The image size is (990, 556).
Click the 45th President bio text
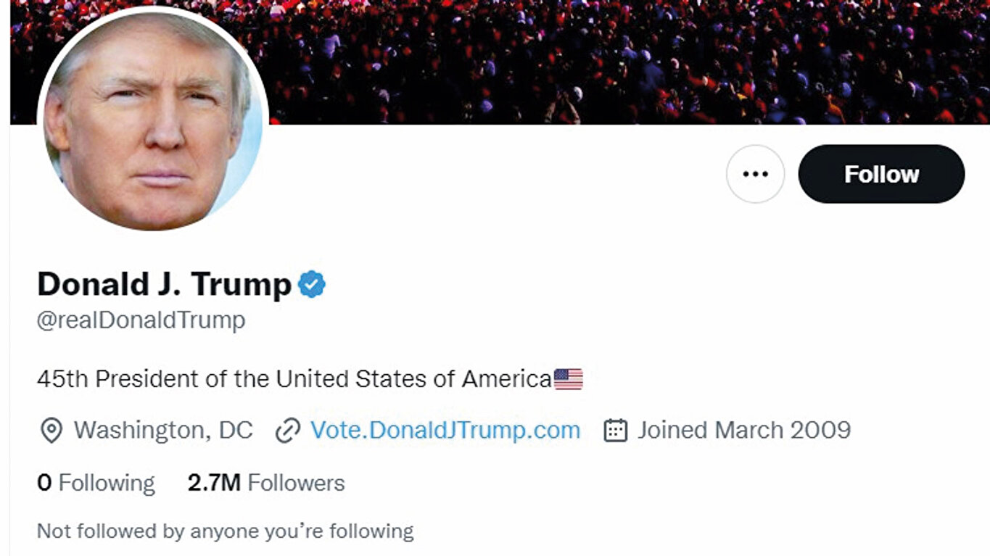click(x=294, y=378)
